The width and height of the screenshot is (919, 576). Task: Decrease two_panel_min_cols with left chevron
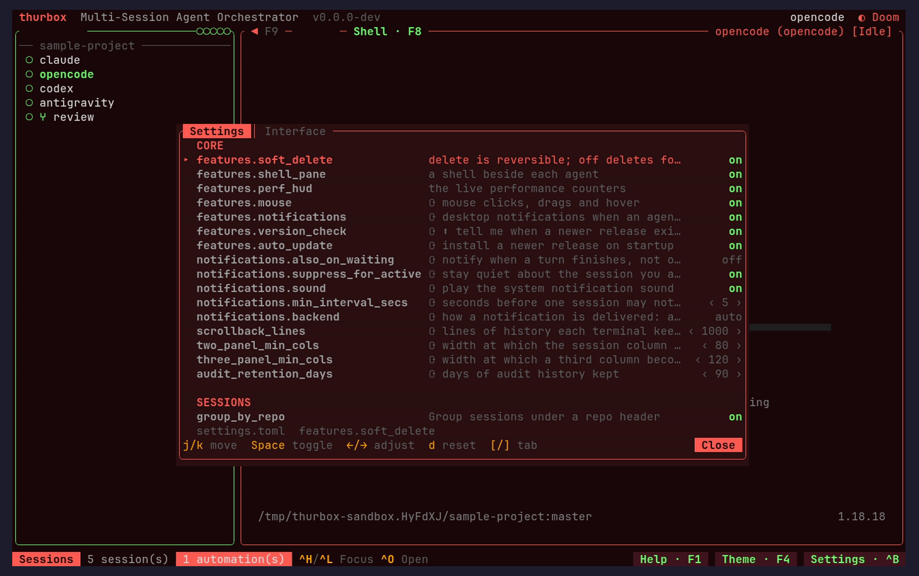(705, 346)
